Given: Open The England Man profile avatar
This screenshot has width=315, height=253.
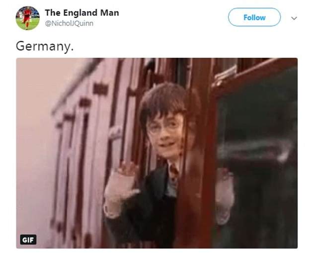Looking at the screenshot, I should point(28,18).
